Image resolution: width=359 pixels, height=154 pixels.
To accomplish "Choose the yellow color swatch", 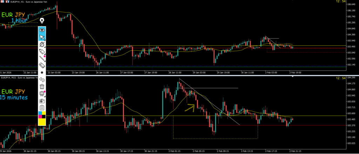I will (x=42, y=122).
